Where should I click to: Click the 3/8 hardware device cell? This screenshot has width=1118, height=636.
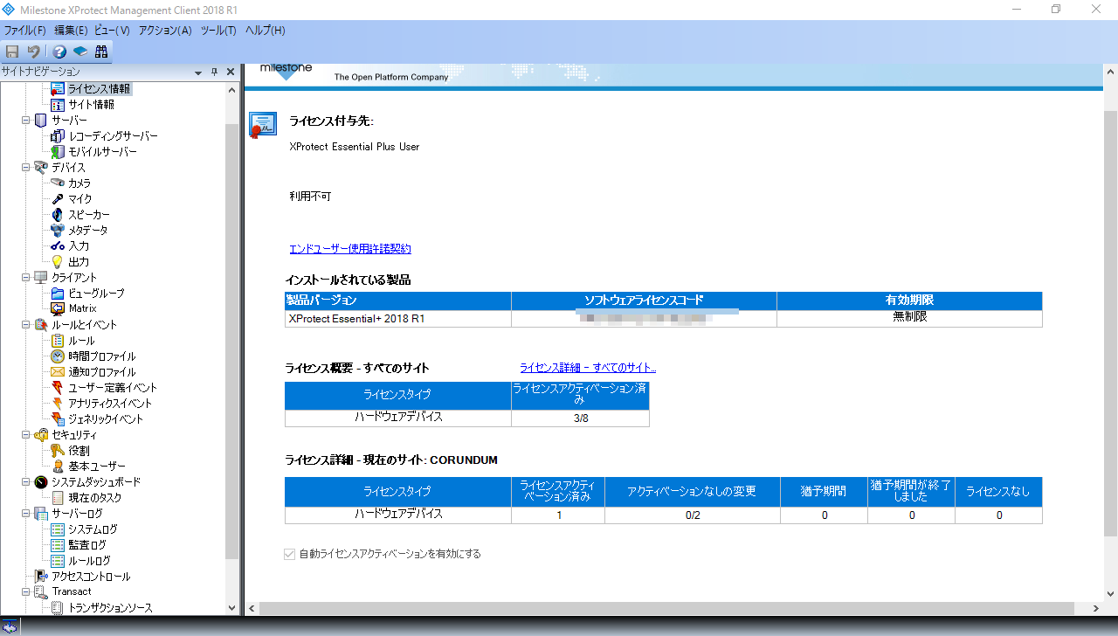point(580,418)
